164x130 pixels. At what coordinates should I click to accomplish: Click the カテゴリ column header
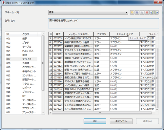pyautogui.click(x=102, y=34)
